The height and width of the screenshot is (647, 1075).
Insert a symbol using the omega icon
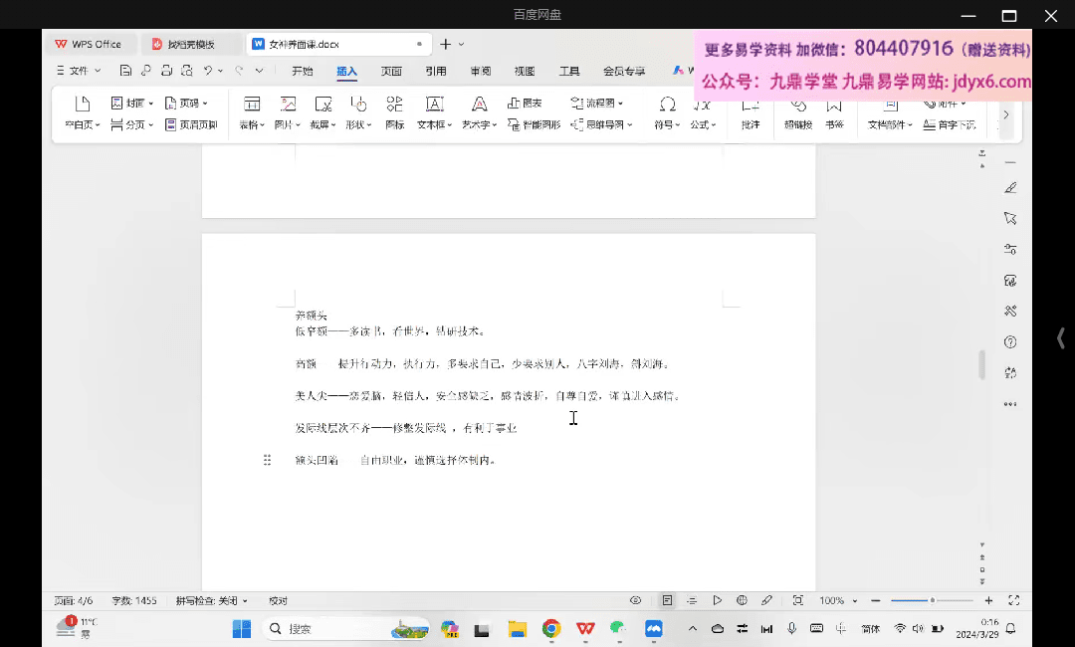click(x=667, y=105)
